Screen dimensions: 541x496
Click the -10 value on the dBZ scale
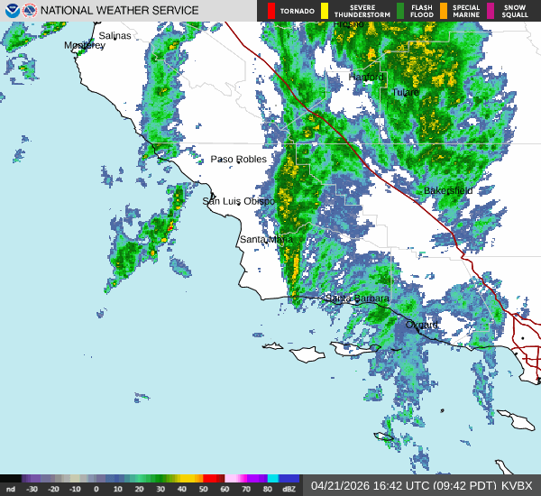[75, 489]
